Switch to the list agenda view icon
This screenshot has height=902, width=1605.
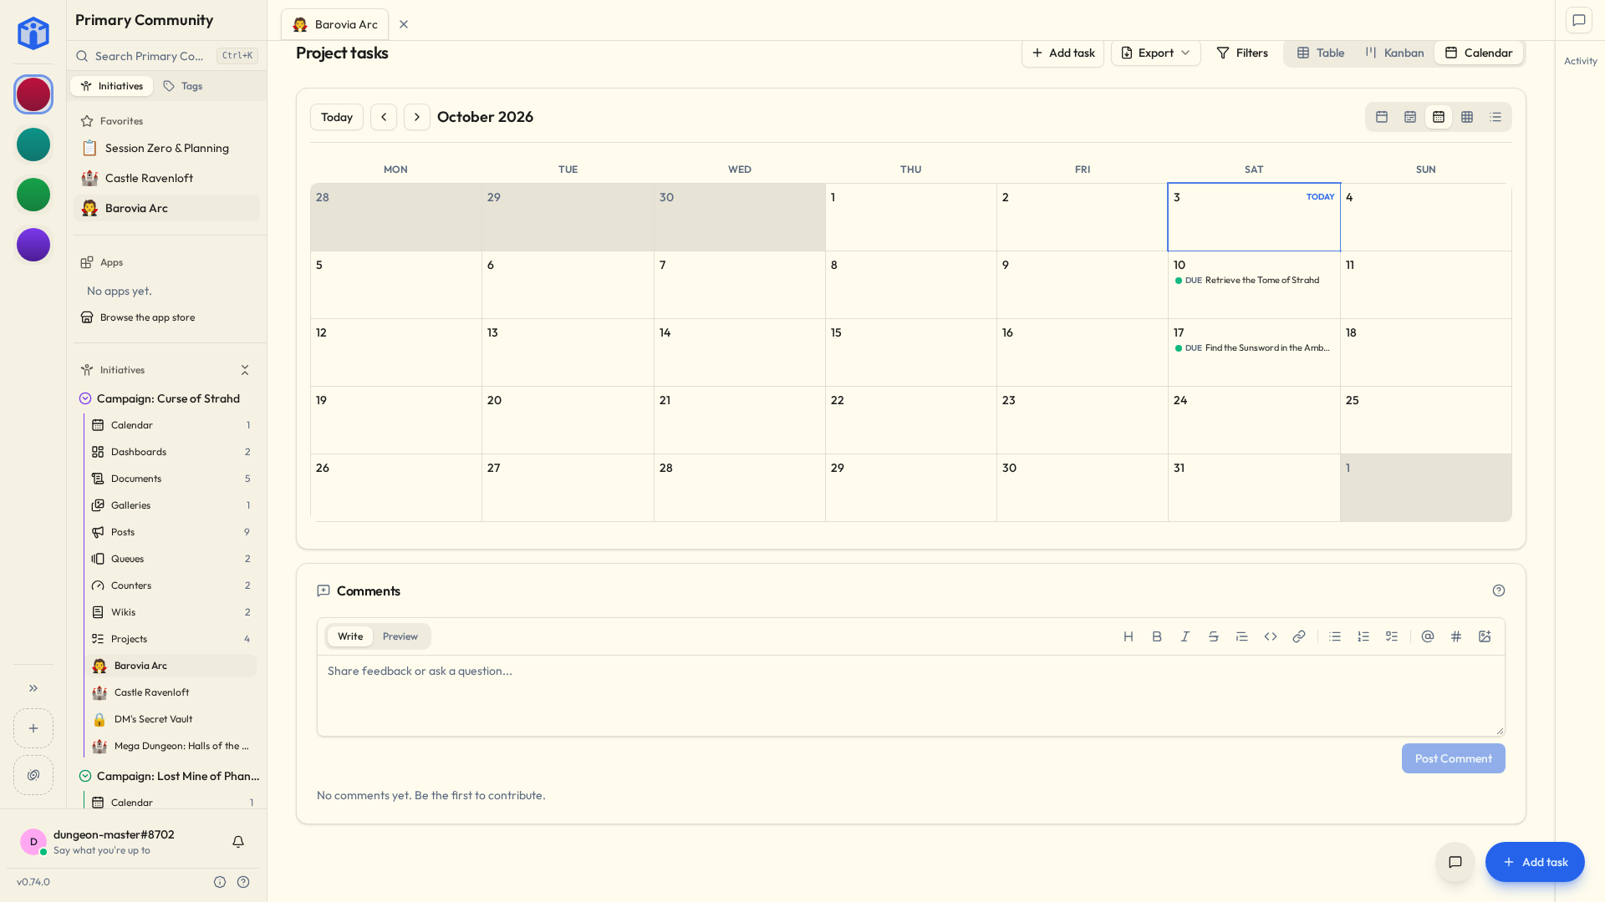[x=1495, y=117]
